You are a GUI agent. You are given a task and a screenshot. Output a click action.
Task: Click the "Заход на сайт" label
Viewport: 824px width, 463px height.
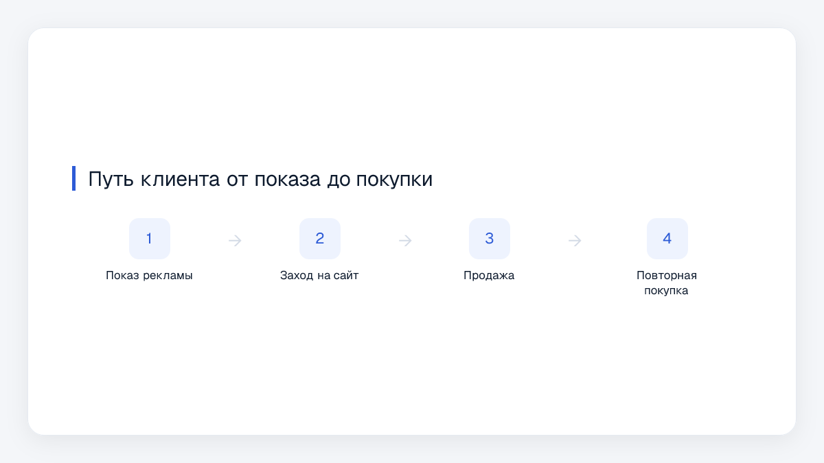pyautogui.click(x=319, y=276)
